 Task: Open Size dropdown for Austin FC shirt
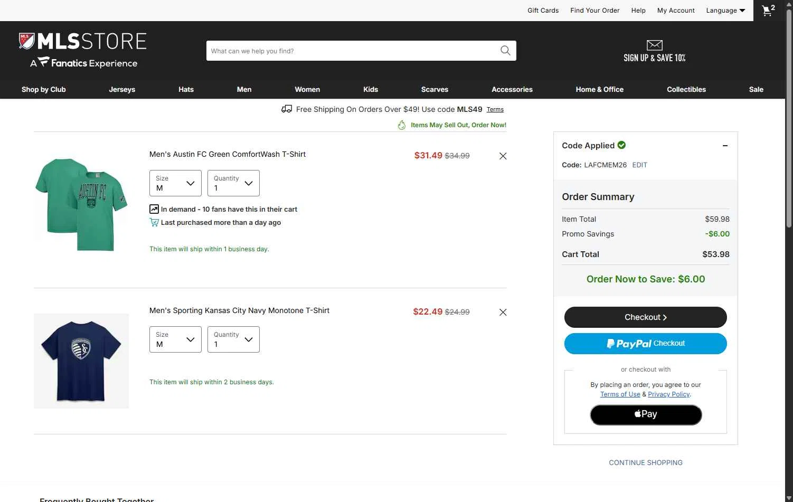click(x=175, y=183)
